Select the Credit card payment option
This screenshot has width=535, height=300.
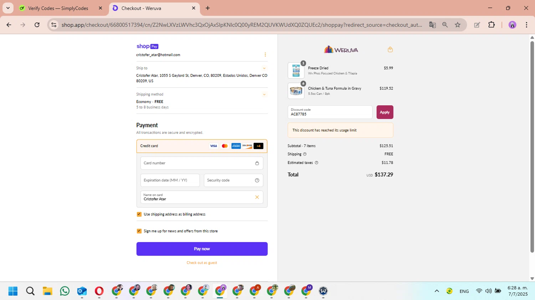pyautogui.click(x=202, y=146)
